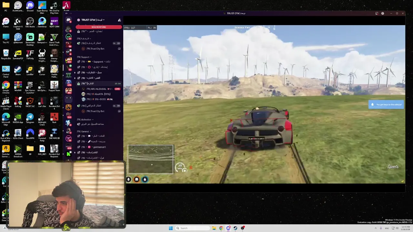Open the taskbar clock and date
413x232 pixels.
click(x=406, y=228)
